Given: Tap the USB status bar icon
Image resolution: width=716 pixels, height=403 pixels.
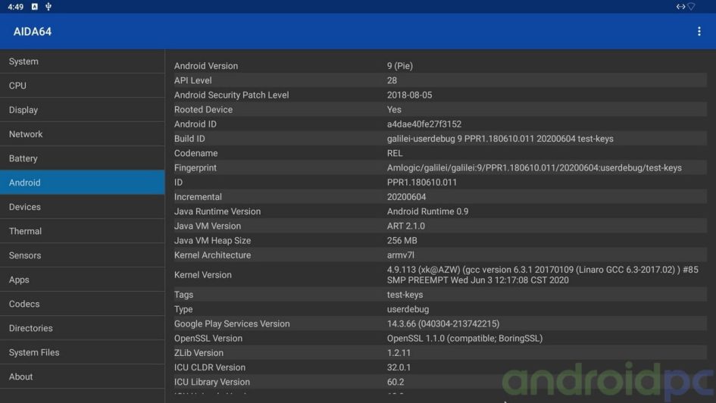Looking at the screenshot, I should 48,6.
